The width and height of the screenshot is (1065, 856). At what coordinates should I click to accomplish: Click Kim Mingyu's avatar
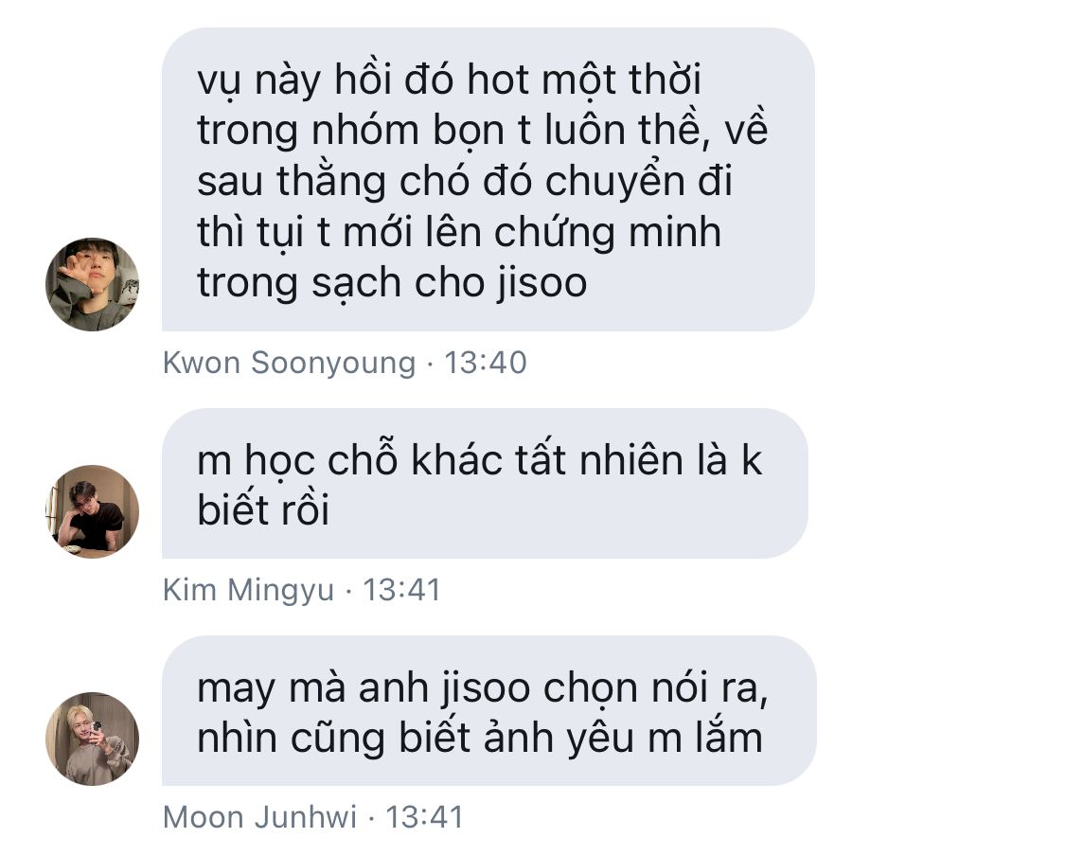pos(93,511)
